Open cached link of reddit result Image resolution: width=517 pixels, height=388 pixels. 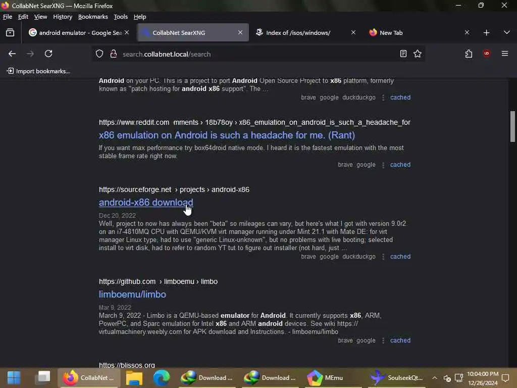400,165
